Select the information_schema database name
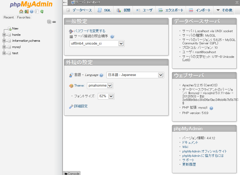Screen dimensions: 240x175 click(26, 41)
